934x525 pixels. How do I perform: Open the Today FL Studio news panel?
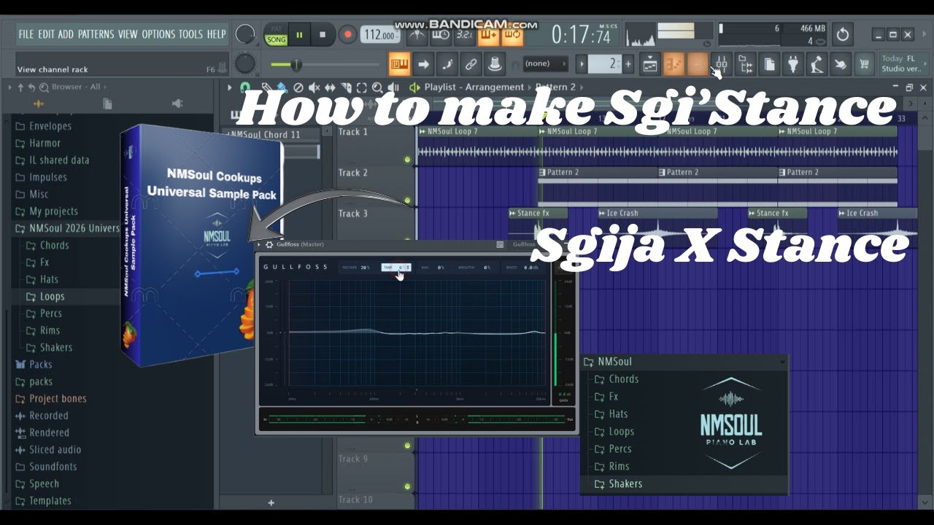pos(903,63)
